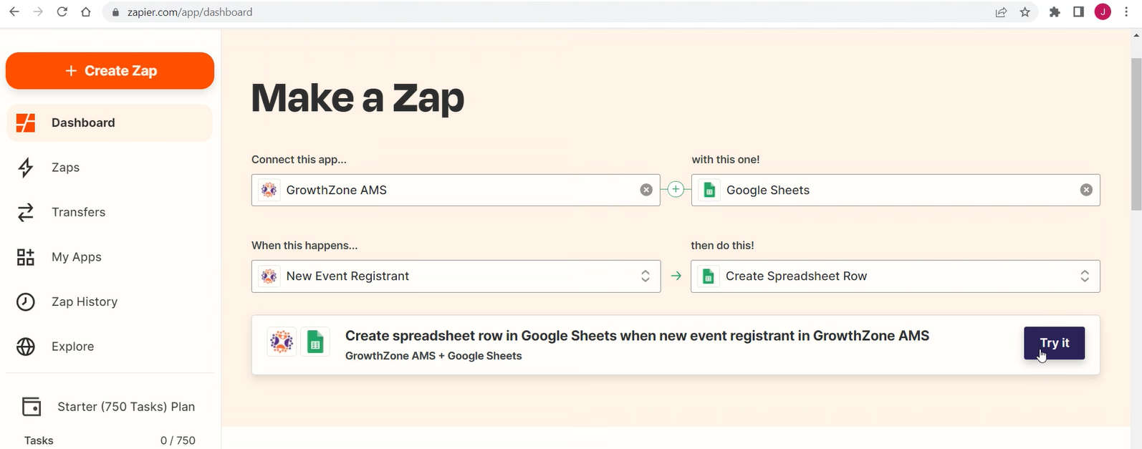Click the Google Sheets app field
This screenshot has height=449, width=1142.
coord(896,190)
